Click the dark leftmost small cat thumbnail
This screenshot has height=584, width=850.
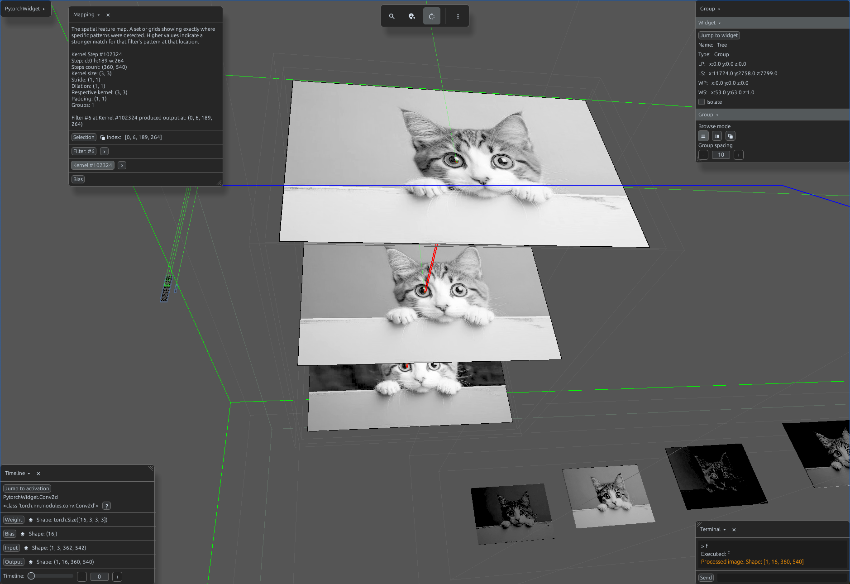pos(512,514)
